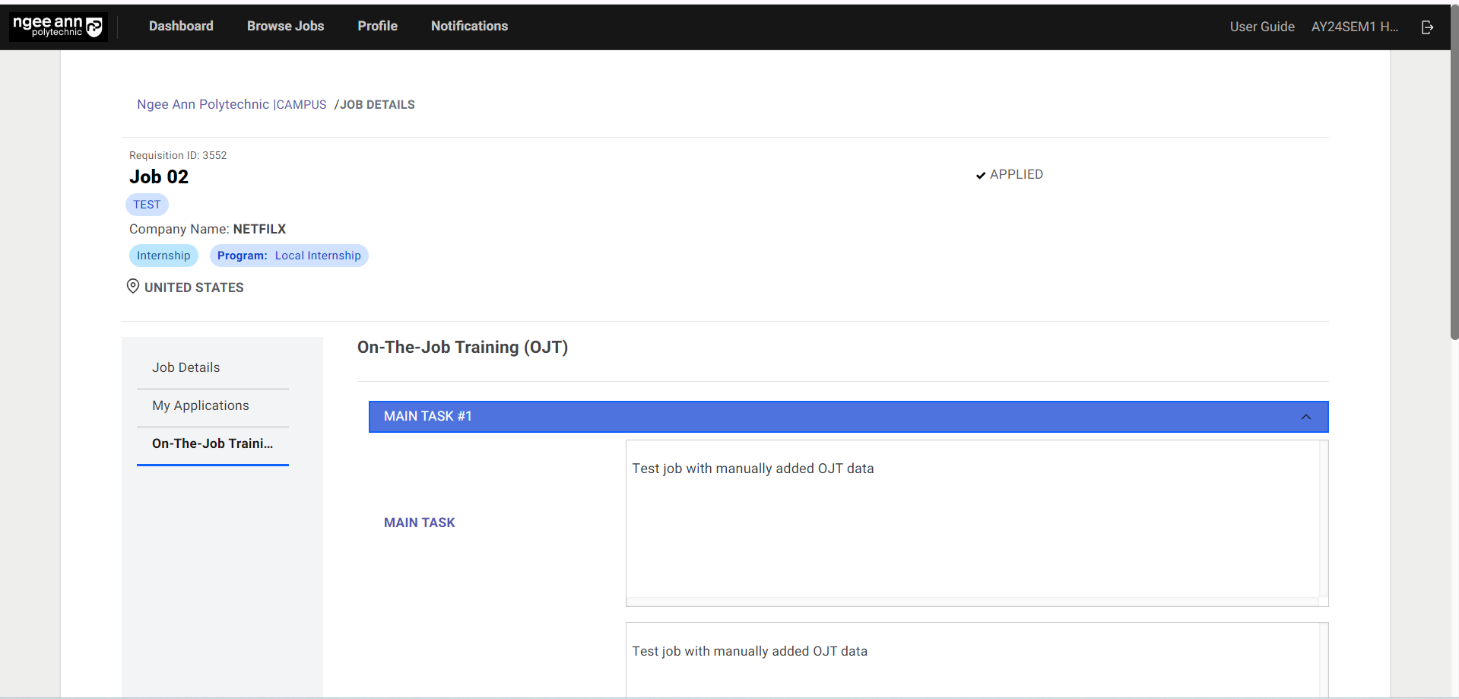This screenshot has height=699, width=1459.
Task: Click the logout icon in top right
Action: (x=1426, y=27)
